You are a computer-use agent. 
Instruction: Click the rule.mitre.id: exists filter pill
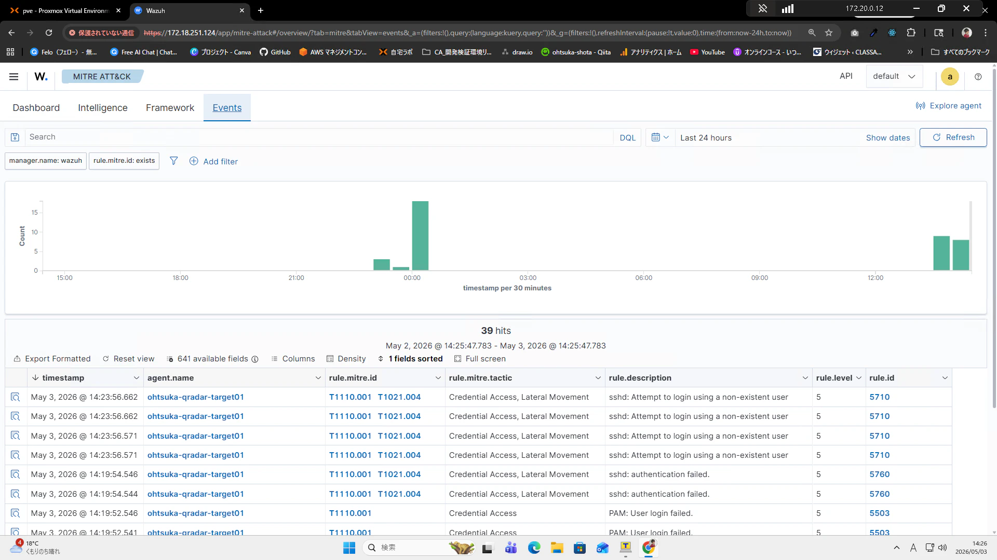[124, 161]
